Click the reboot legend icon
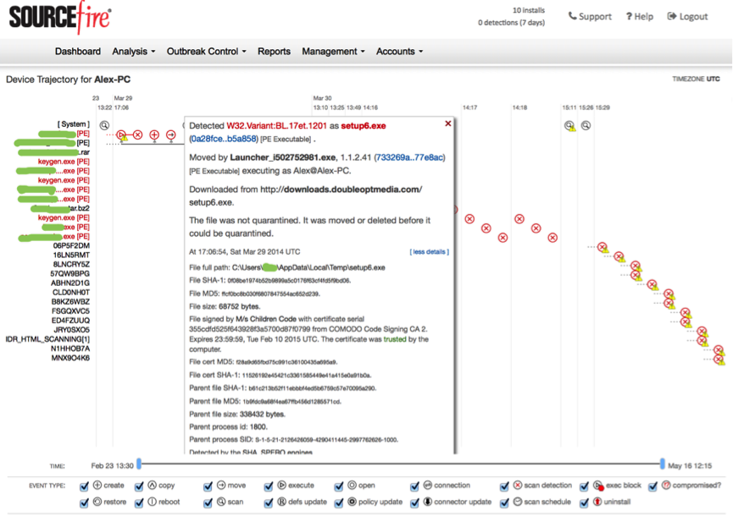Screen dimensions: 733x516 (x=153, y=502)
